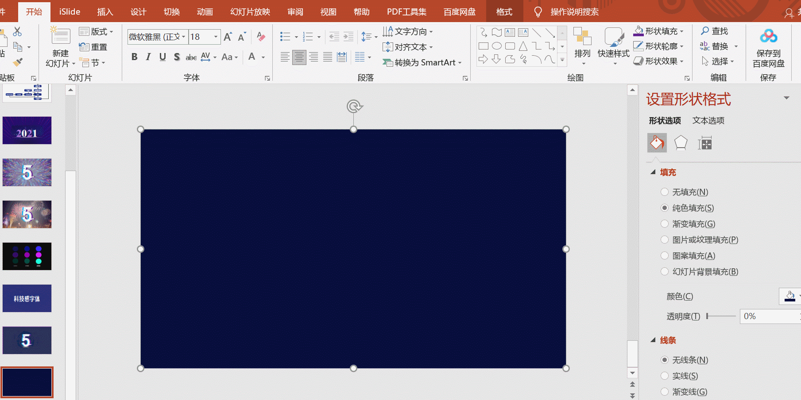
Task: Collapse the 线条 Line section
Action: [653, 340]
